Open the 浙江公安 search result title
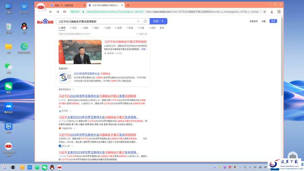This screenshot has height=171, width=304. pos(97,135)
